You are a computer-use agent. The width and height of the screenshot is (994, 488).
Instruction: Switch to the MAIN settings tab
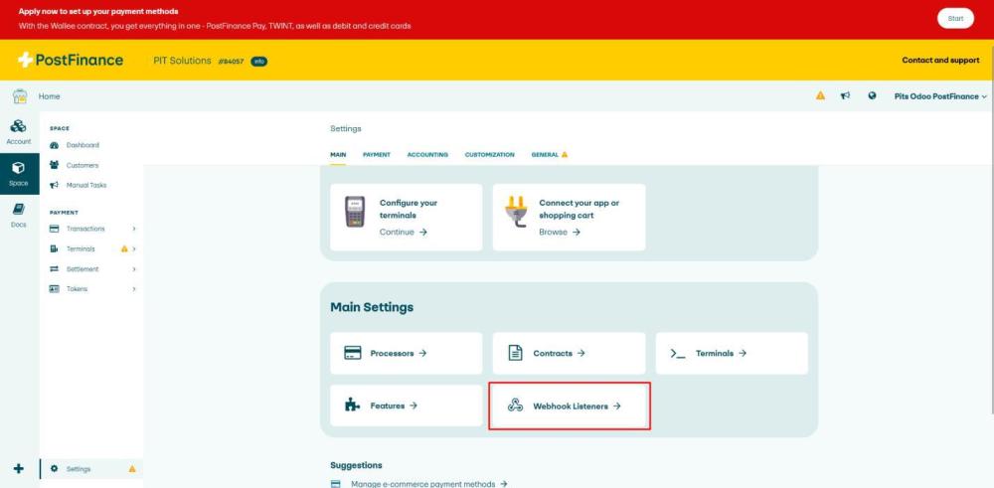338,155
